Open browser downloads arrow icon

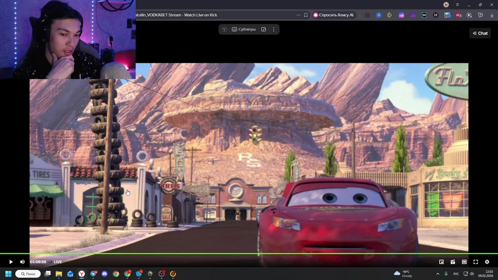click(492, 15)
